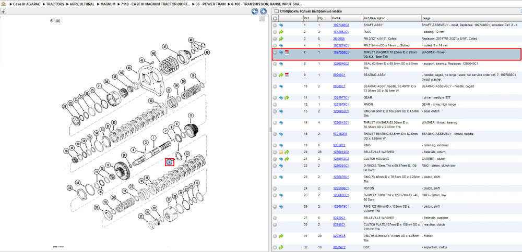Screen dimensions: 522x252
Task: Open the TRACTORS breadcrumb
Action: point(55,4)
